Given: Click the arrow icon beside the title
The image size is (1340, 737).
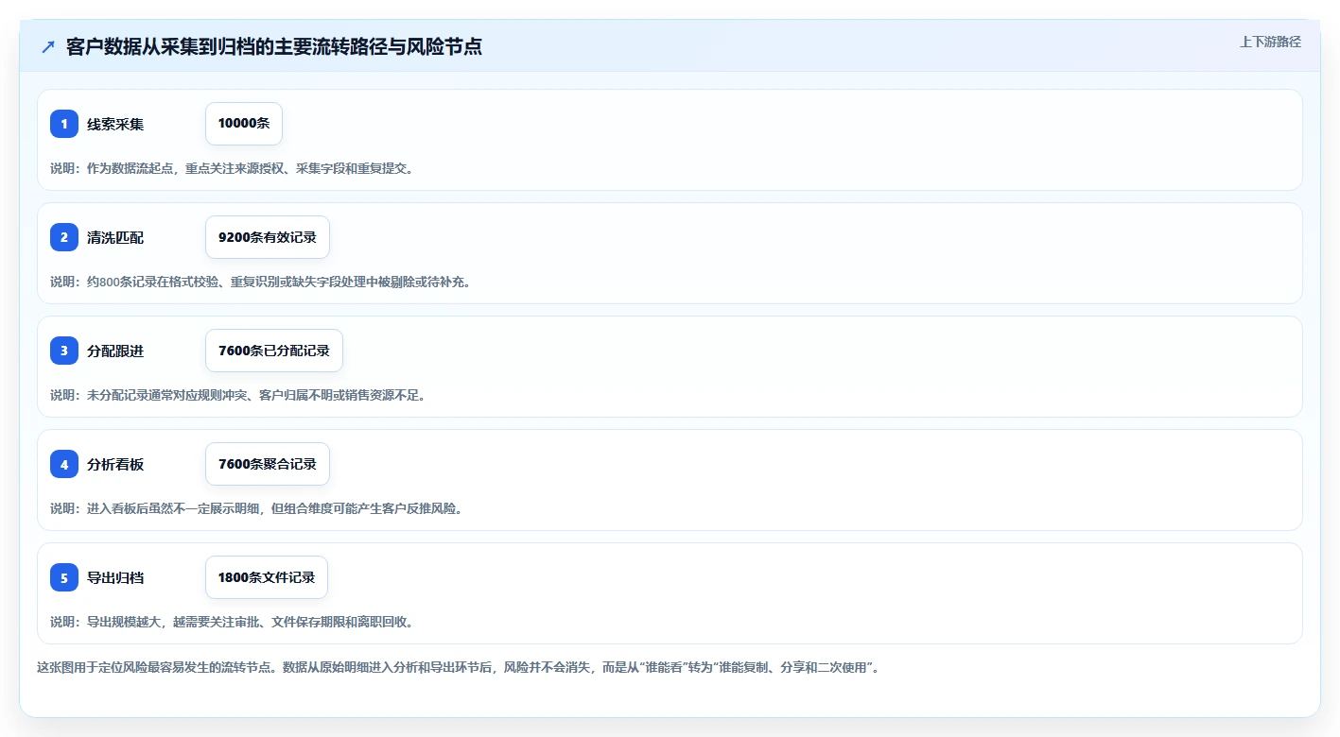Looking at the screenshot, I should (48, 47).
